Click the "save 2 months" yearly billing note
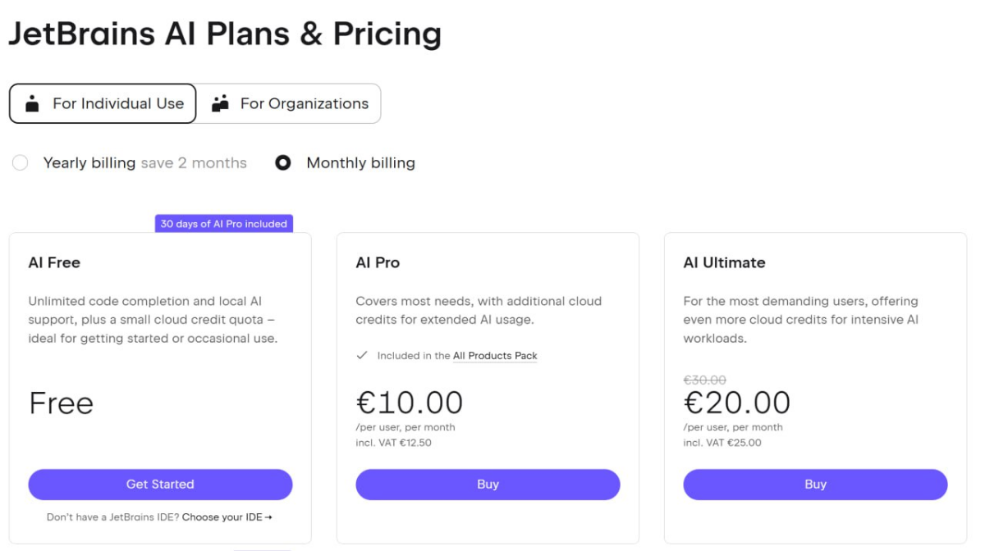Screen dimensions: 985x551 pos(194,163)
